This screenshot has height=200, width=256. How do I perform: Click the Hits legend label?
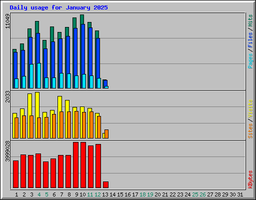click(250, 20)
